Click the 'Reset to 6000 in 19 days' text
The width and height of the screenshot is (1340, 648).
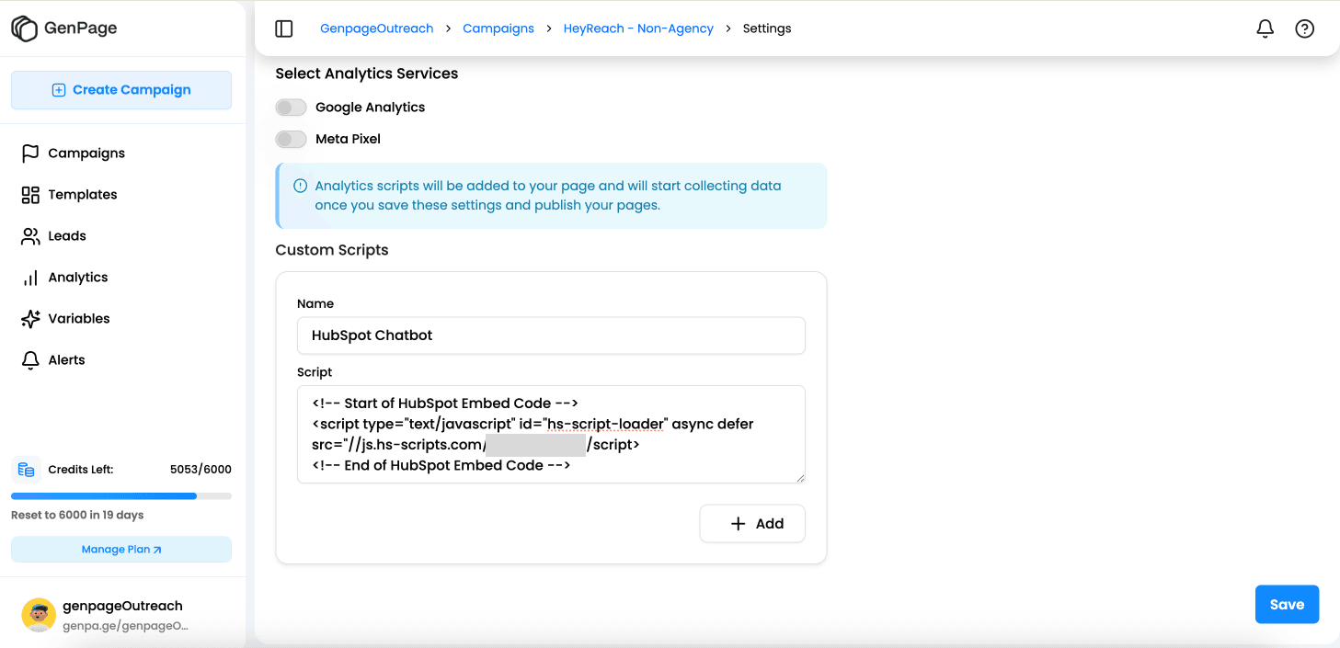[x=77, y=515]
